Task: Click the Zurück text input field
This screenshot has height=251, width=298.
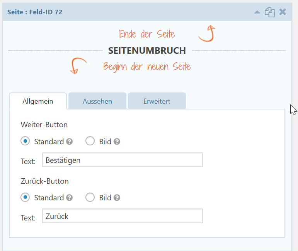Action: [123, 216]
